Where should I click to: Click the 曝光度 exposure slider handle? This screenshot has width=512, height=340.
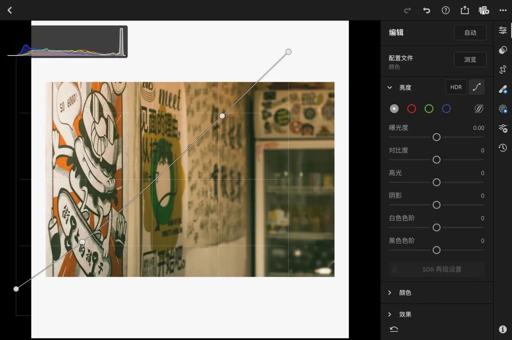point(436,137)
